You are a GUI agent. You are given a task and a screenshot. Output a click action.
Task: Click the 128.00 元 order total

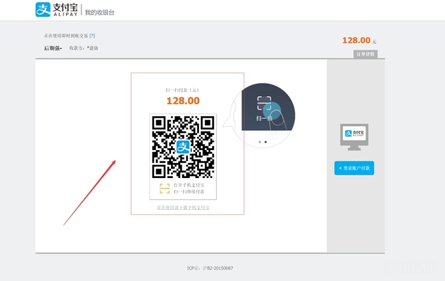pyautogui.click(x=359, y=41)
